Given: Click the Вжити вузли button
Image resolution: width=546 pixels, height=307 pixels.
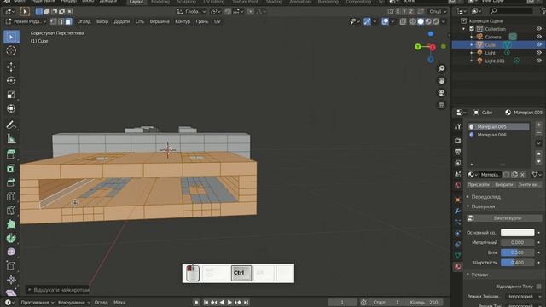Looking at the screenshot, I should [504, 218].
